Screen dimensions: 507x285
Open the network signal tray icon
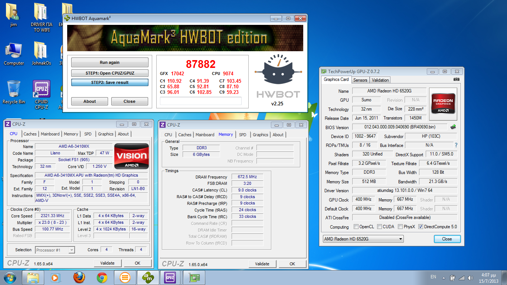click(462, 278)
